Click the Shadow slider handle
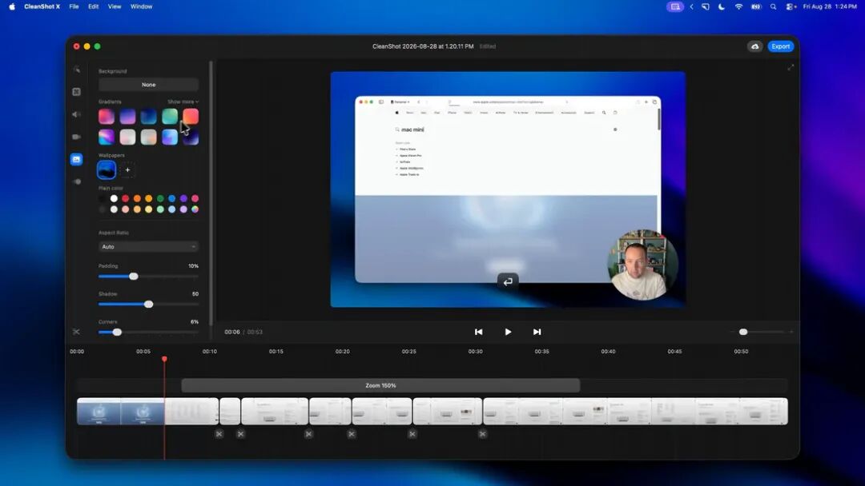Screen dimensions: 865x486 [x=148, y=305]
